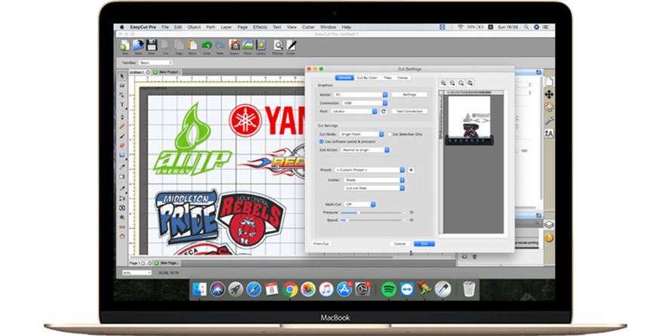Screen dimensions: 672x336
Task: Click the refresh port icon
Action: (x=383, y=111)
